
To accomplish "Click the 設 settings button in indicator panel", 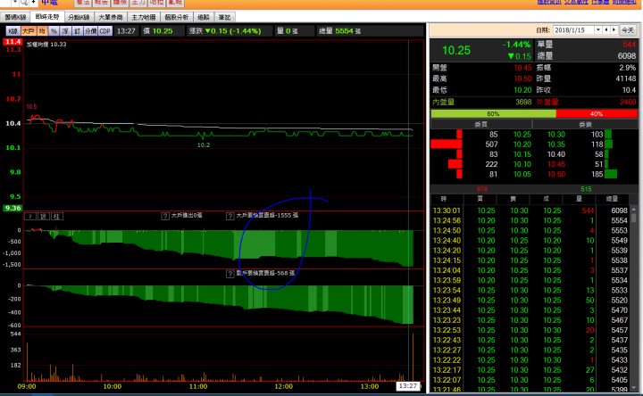I will (44, 216).
